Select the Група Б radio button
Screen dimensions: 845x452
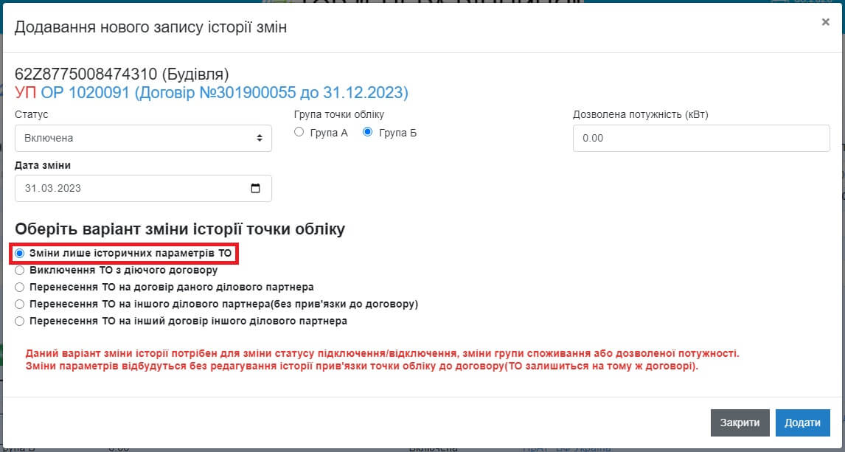(x=368, y=133)
